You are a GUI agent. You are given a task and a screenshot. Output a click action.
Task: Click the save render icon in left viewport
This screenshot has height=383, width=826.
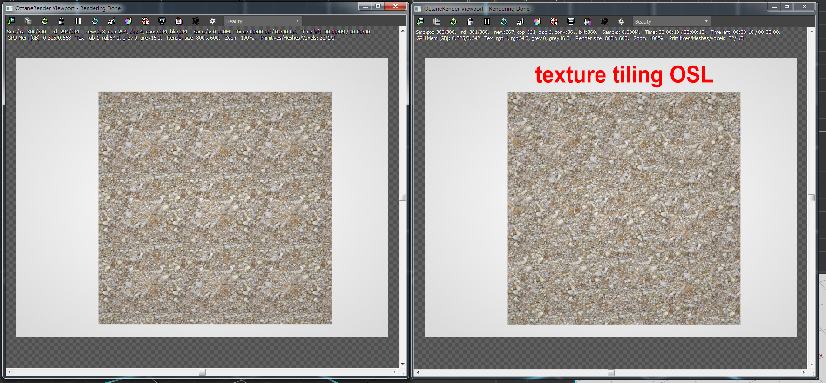(11, 21)
